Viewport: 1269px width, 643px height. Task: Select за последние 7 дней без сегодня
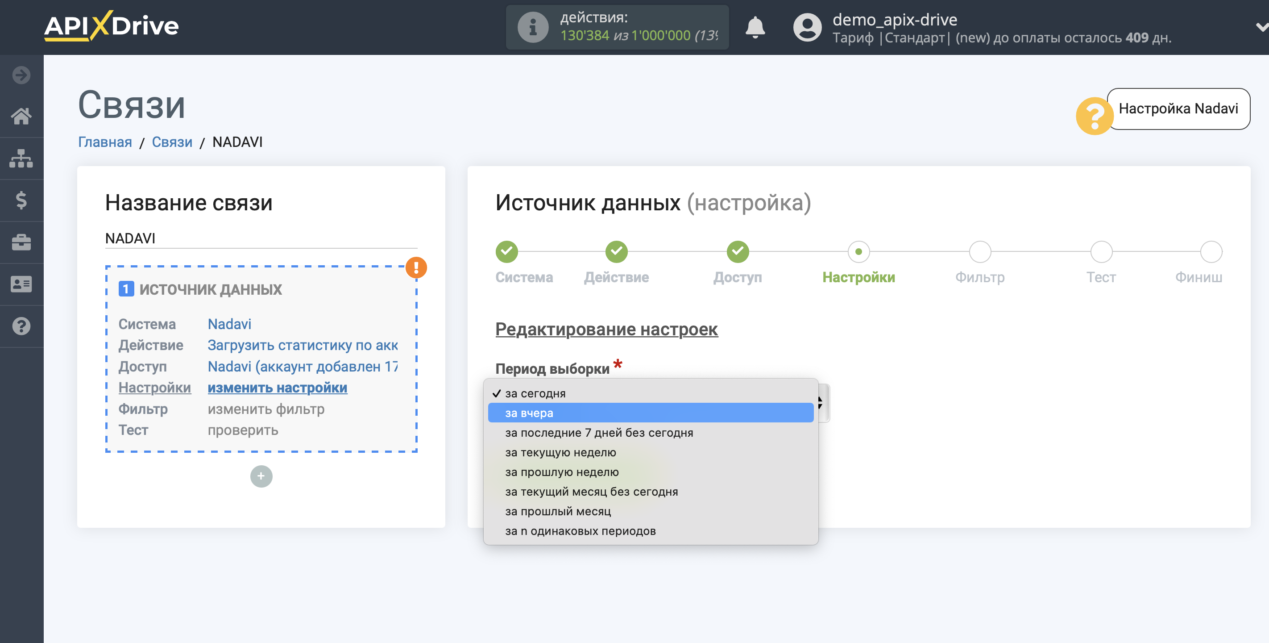(650, 432)
